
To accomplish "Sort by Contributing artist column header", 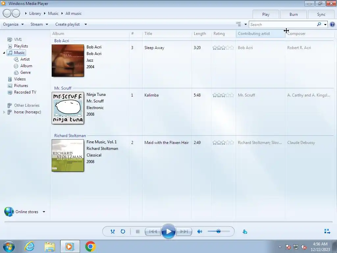I will (261, 34).
